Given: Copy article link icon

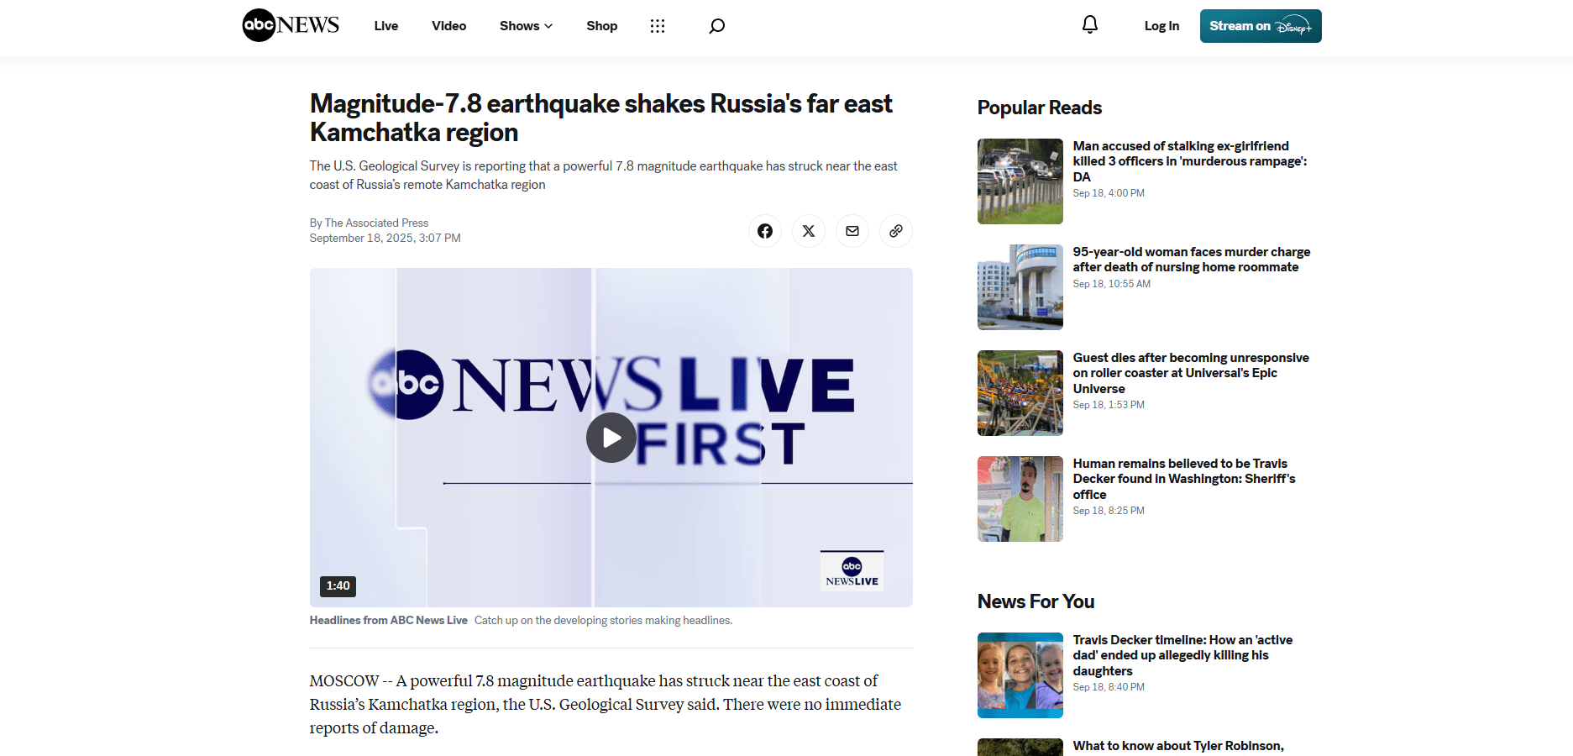Looking at the screenshot, I should [x=896, y=231].
